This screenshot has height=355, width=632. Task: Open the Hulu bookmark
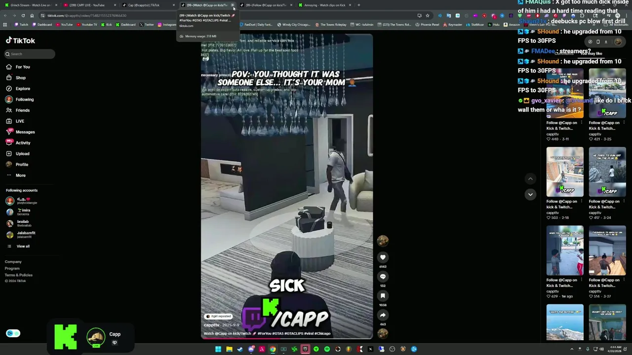(x=494, y=25)
